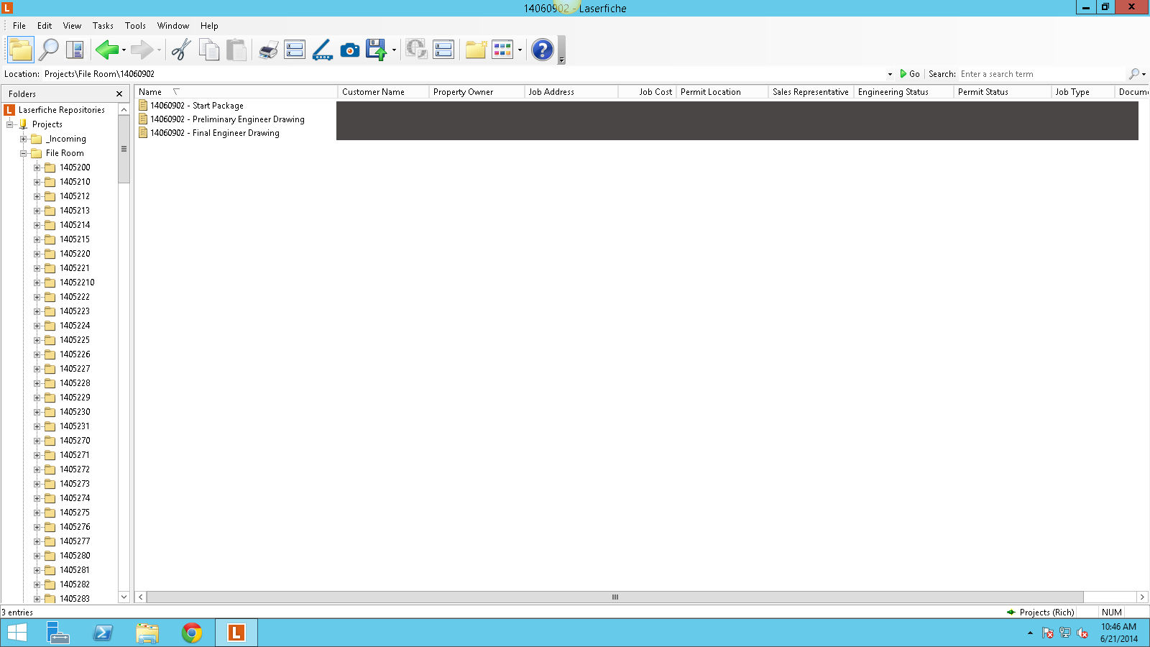Click the search magnifier button at right

point(1134,74)
